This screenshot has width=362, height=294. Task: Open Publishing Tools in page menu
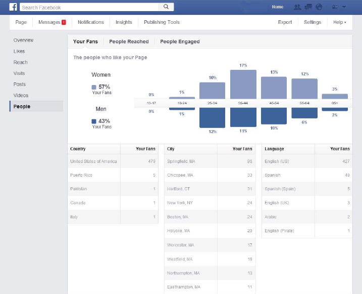(162, 22)
